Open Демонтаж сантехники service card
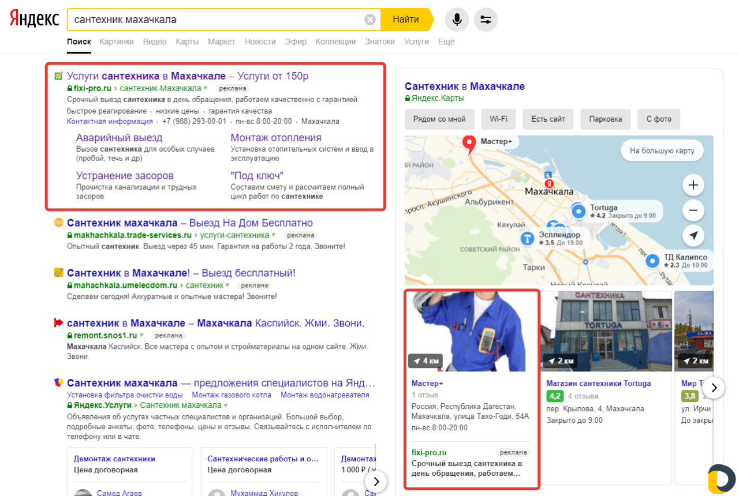The width and height of the screenshot is (739, 496). coord(114,459)
